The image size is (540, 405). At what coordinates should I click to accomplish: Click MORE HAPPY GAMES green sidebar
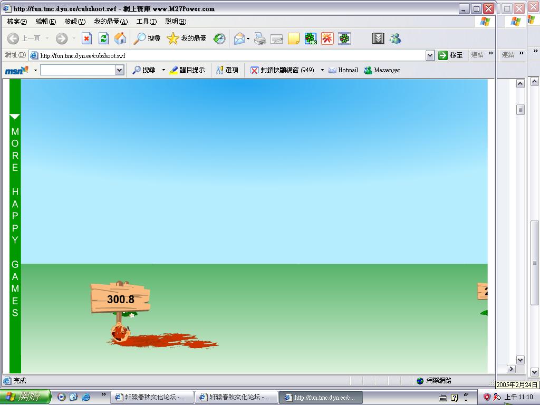(x=15, y=226)
